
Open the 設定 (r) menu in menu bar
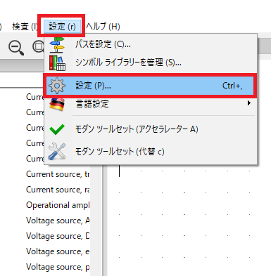click(62, 27)
